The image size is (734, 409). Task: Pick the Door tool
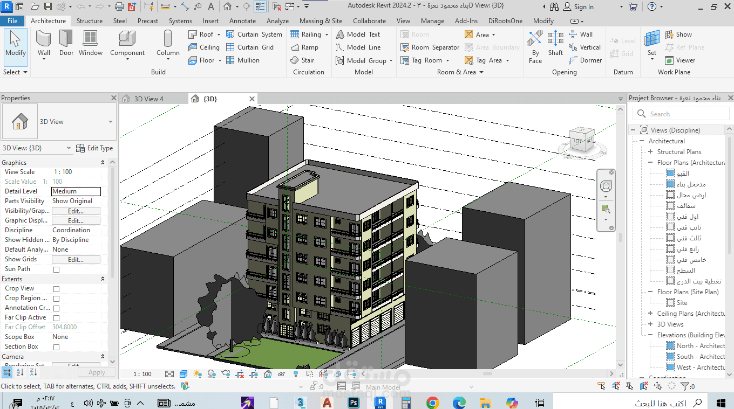point(66,43)
